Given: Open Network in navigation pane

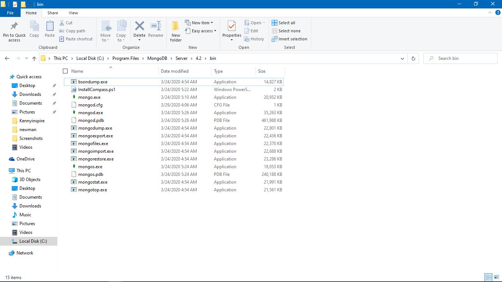Looking at the screenshot, I should 25,253.
